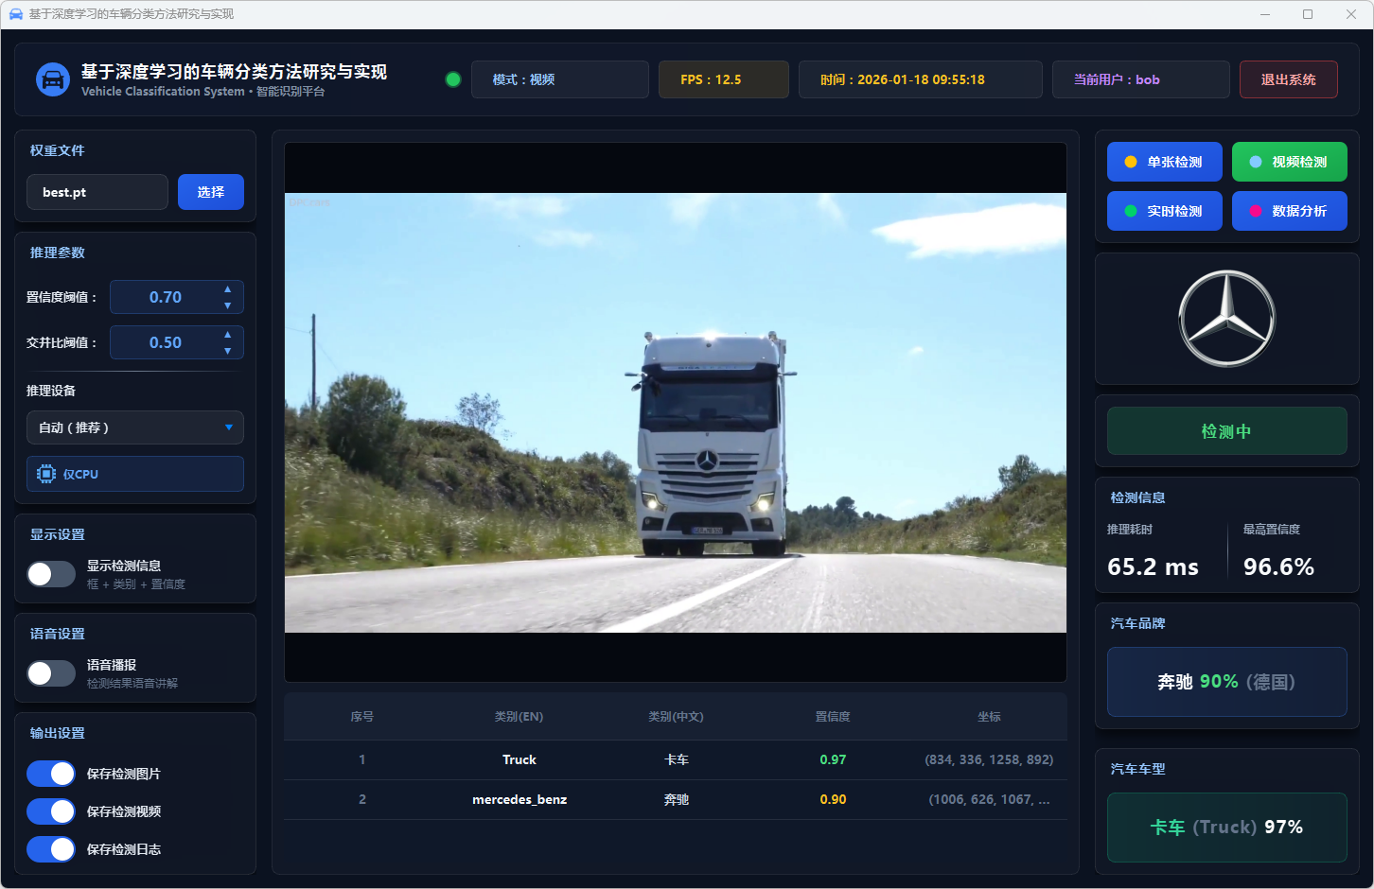The image size is (1374, 889).
Task: Click the 退出系统 logout button
Action: tap(1289, 79)
